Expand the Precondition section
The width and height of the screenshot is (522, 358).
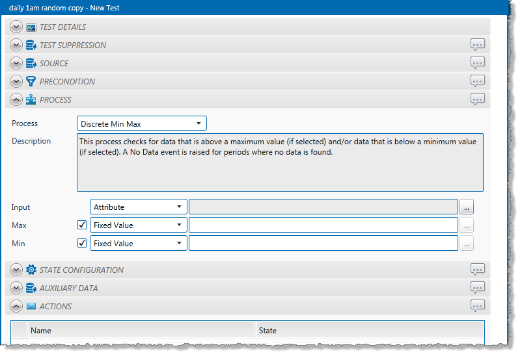17,82
